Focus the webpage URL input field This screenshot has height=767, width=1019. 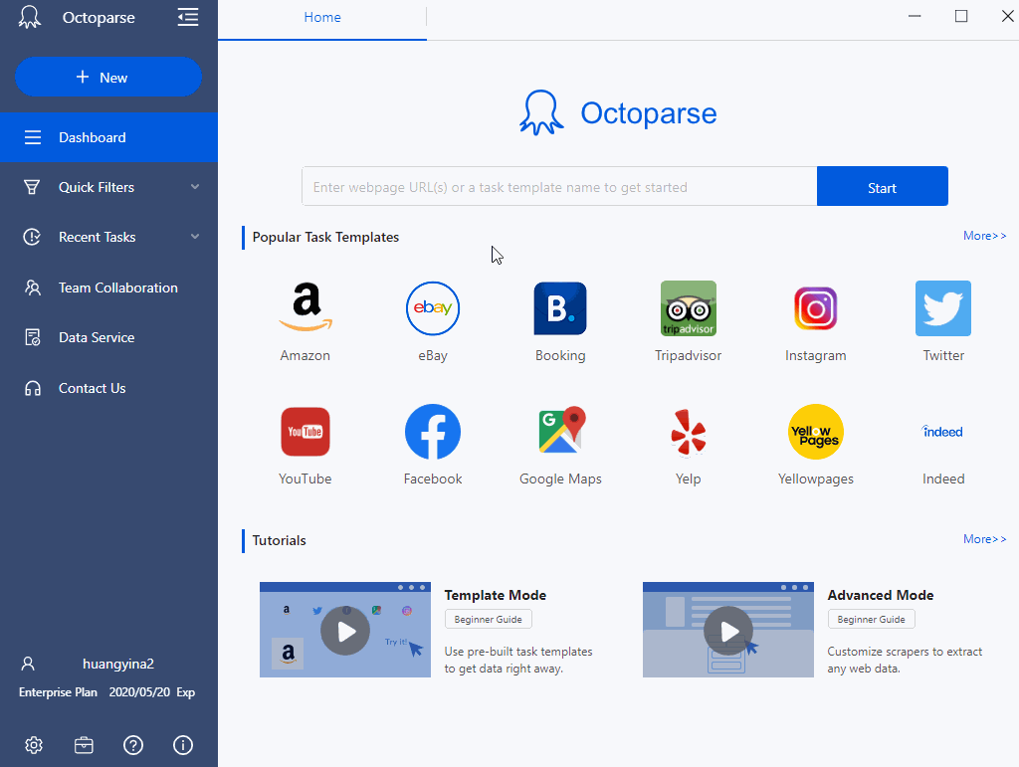coord(559,186)
